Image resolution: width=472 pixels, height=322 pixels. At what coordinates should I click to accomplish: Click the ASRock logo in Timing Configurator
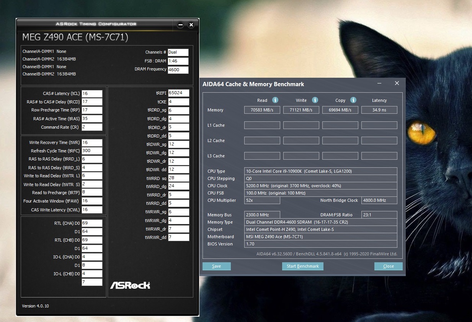coord(130,285)
